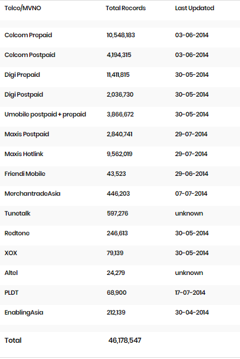
Task: Select the Redtone row label
Action: pos(17,234)
